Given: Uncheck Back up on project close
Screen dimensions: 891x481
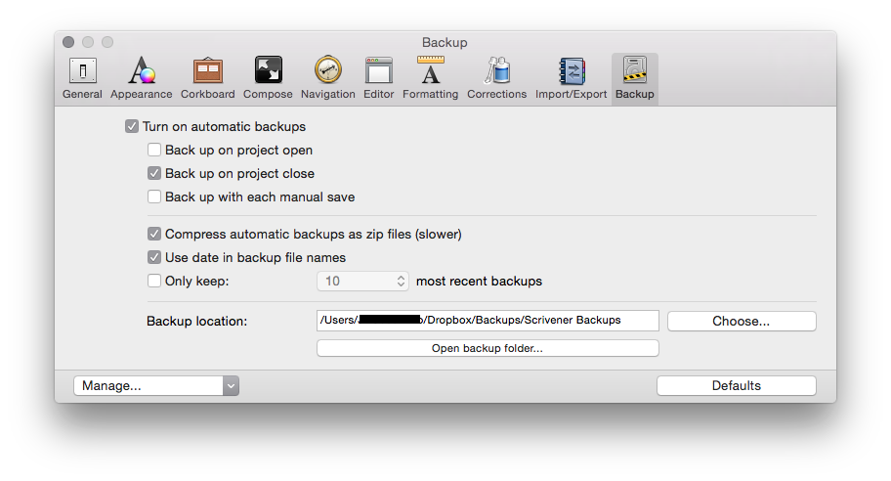Looking at the screenshot, I should point(154,173).
